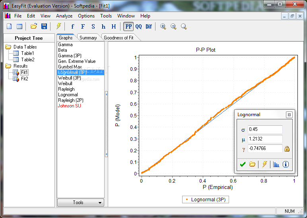Open the Analyze menu
307x218 pixels.
[64, 16]
